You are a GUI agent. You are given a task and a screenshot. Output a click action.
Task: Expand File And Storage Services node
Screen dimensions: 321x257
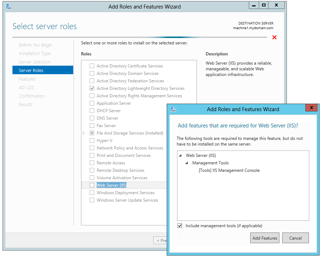tap(84, 133)
